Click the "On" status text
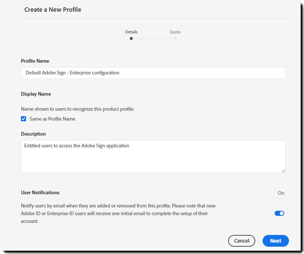Viewport: 304px width, 254px height. (x=281, y=193)
